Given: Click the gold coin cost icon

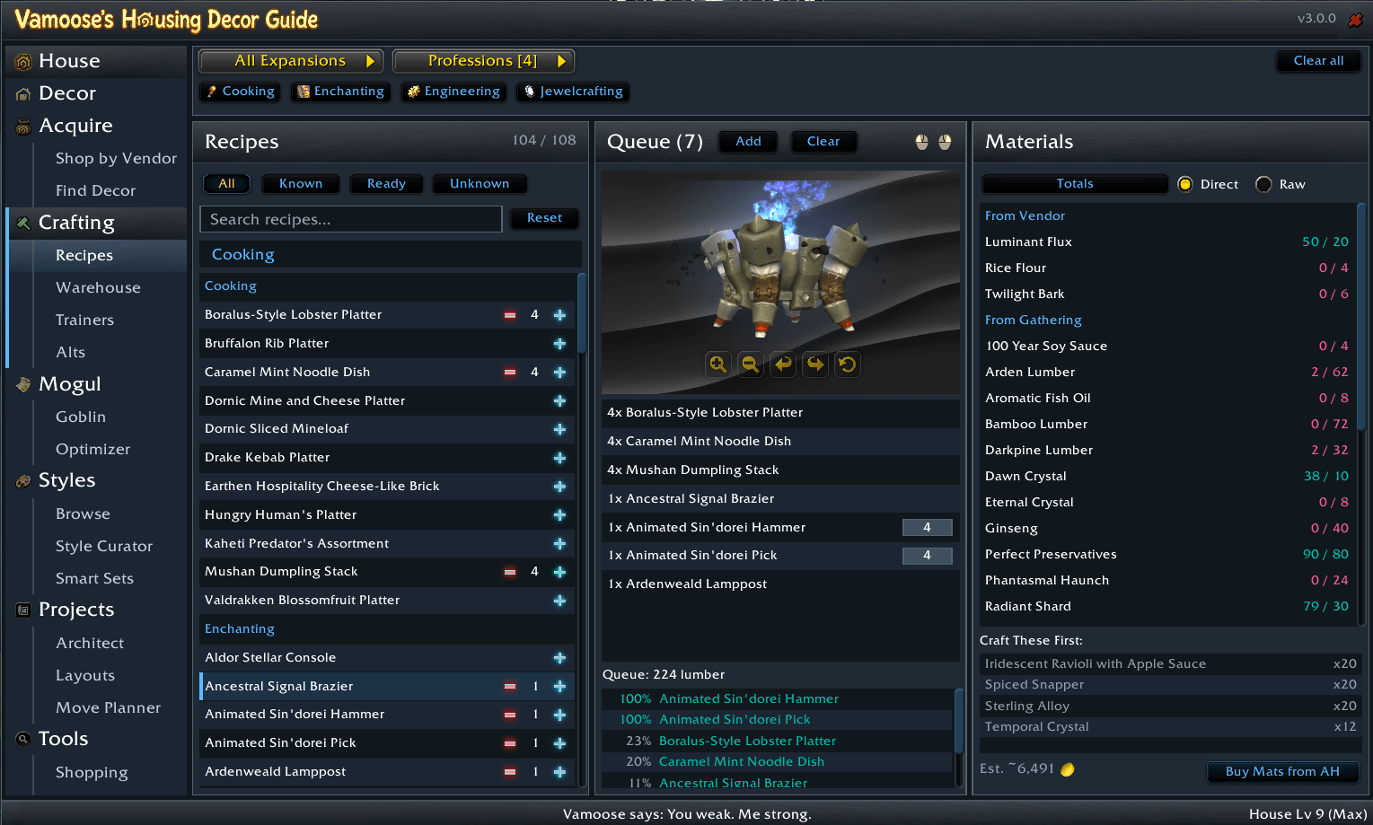Looking at the screenshot, I should (1068, 769).
